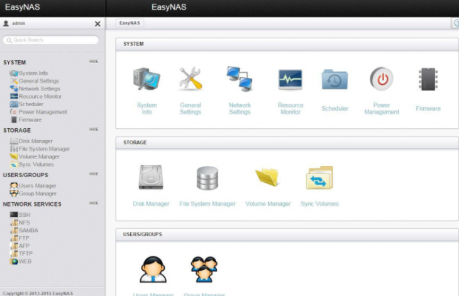Click the USERS/GROUPS panel header
This screenshot has height=296, width=459.
(287, 234)
